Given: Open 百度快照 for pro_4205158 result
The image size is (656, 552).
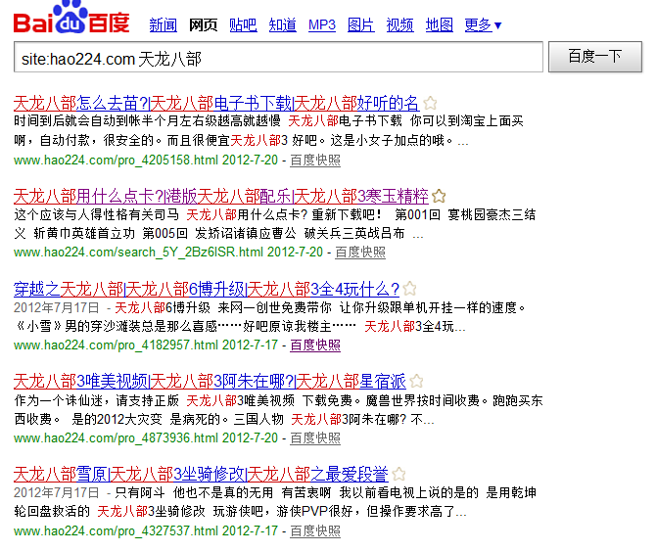Looking at the screenshot, I should pos(315,159).
